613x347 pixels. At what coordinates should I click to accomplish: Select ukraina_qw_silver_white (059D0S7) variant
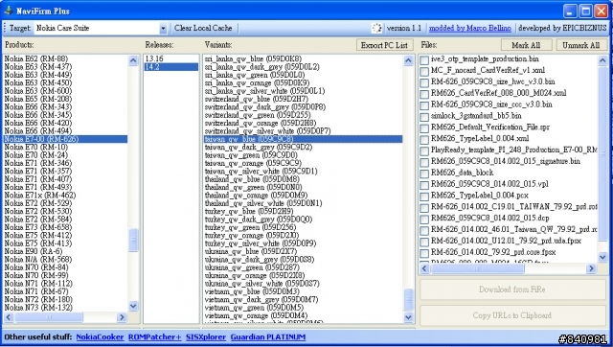point(303,283)
